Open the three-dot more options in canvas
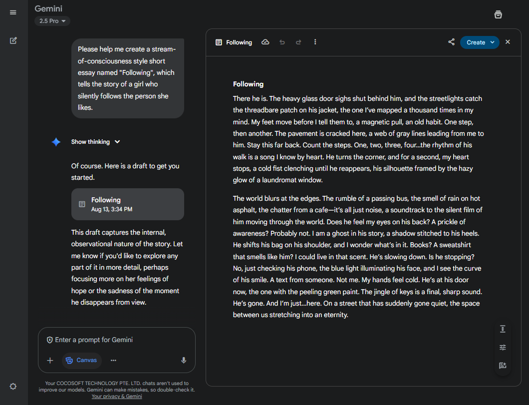Screen dimensions: 529x405 [x=315, y=42]
